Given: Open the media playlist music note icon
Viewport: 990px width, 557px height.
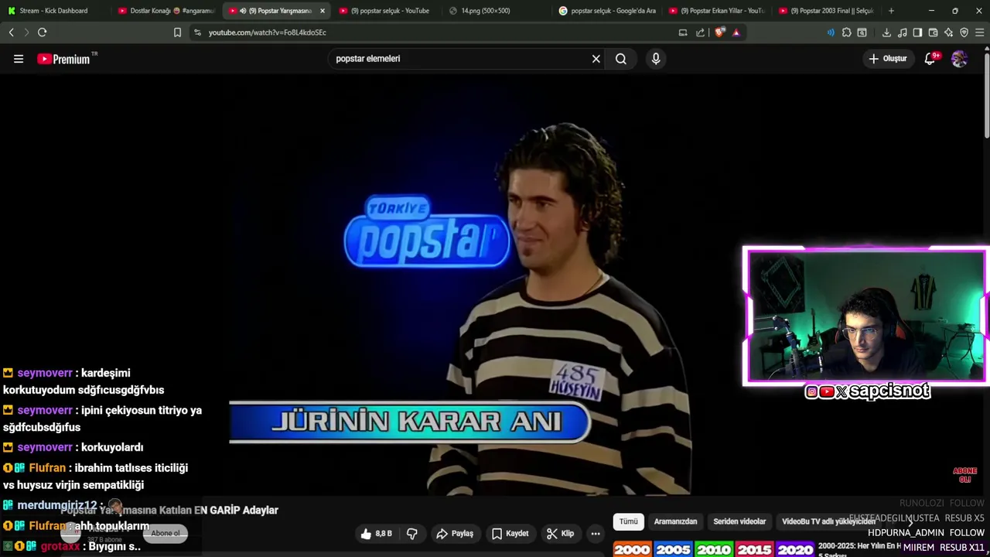Looking at the screenshot, I should (903, 32).
